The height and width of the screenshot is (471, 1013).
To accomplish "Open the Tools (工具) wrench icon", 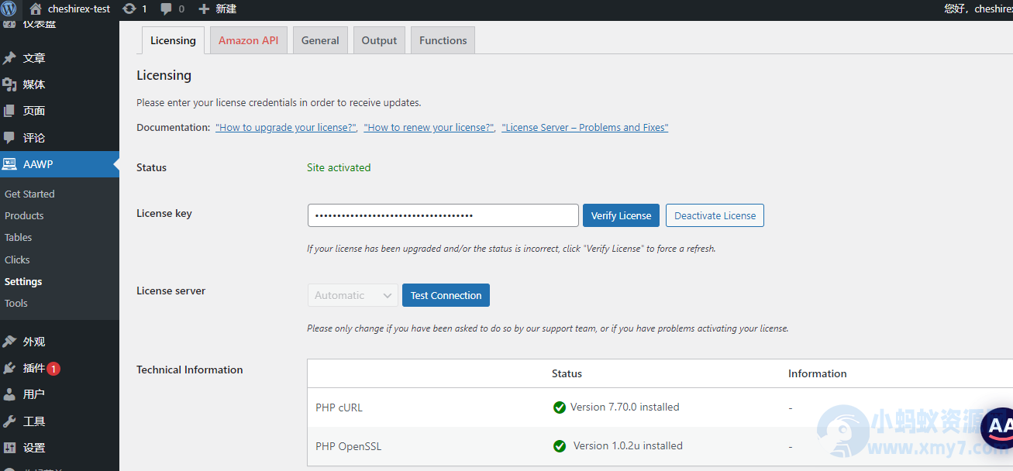I will (x=11, y=421).
